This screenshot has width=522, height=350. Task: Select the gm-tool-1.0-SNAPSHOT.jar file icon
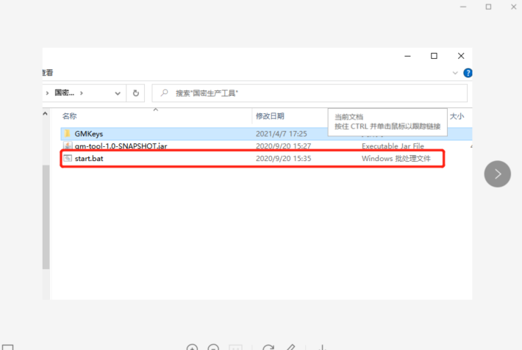click(x=67, y=146)
